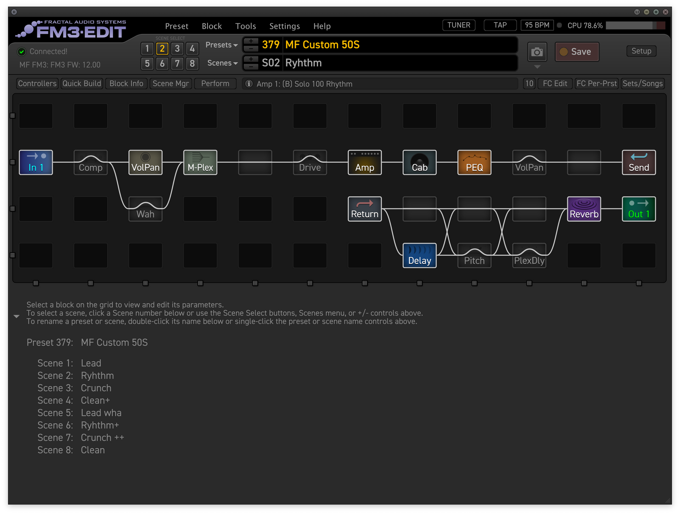Open the Tools menu
This screenshot has height=514, width=680.
tap(246, 26)
